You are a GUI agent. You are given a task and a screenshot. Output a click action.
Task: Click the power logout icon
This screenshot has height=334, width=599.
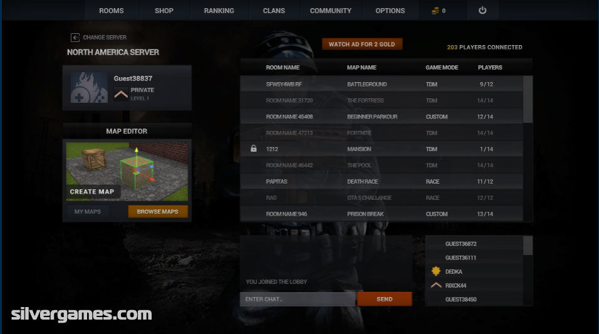482,10
